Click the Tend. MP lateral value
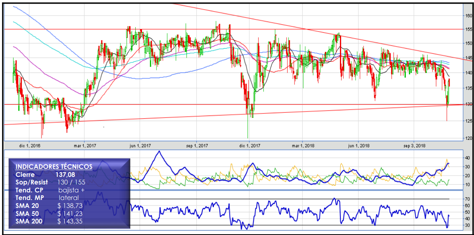Screen dimensions: 474x235 69,198
